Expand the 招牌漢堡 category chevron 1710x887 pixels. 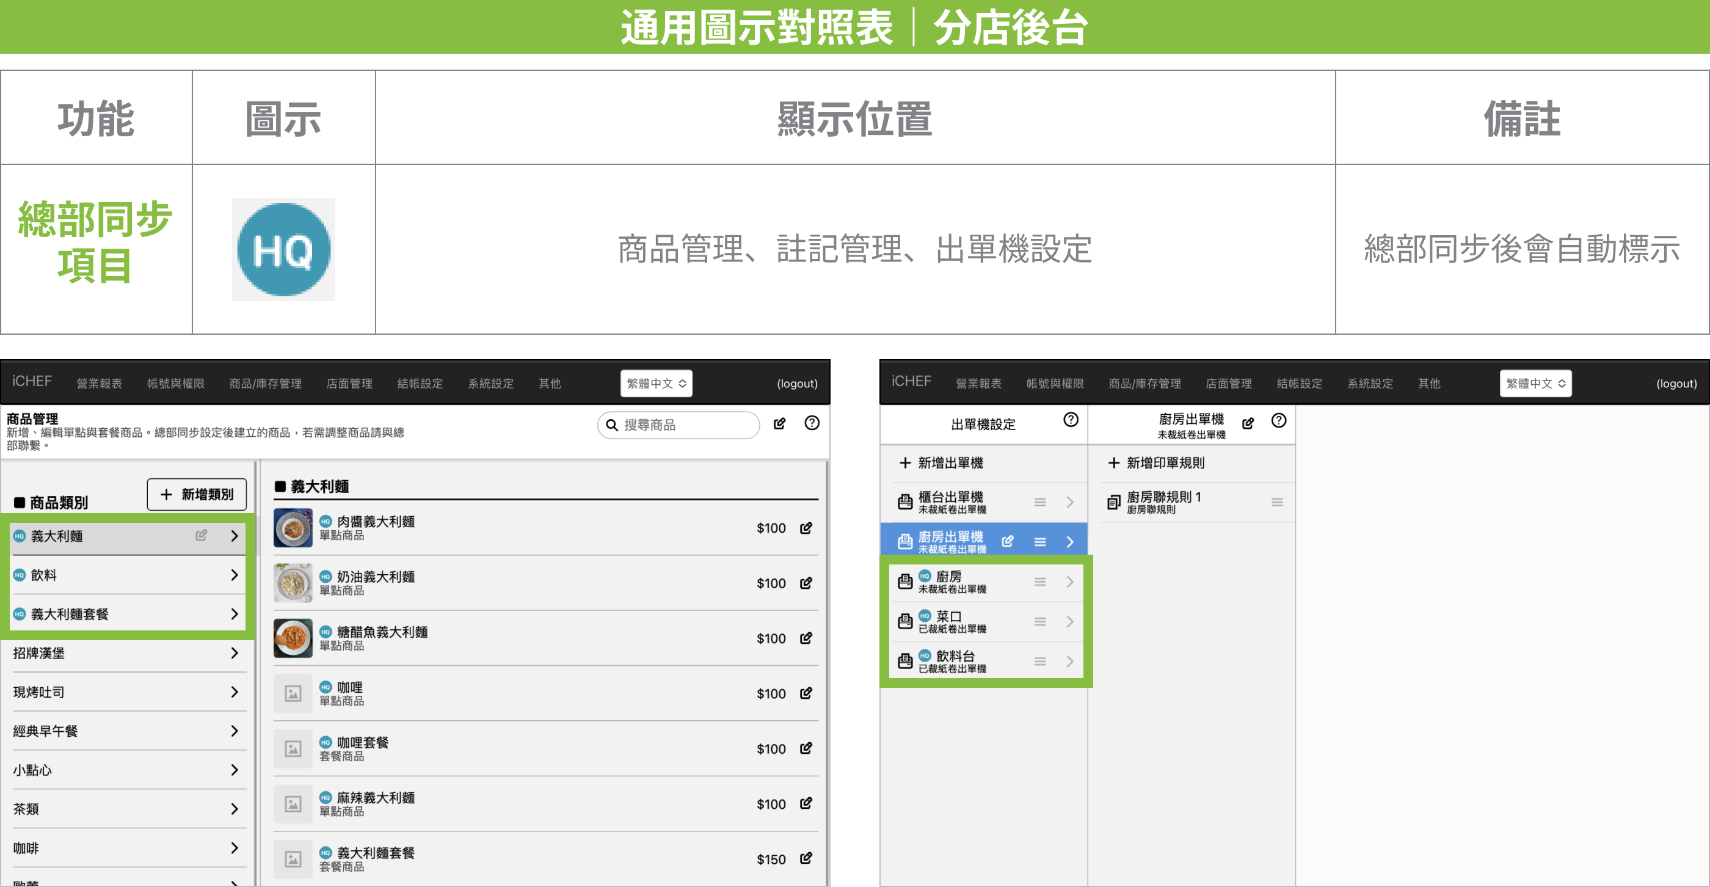234,652
